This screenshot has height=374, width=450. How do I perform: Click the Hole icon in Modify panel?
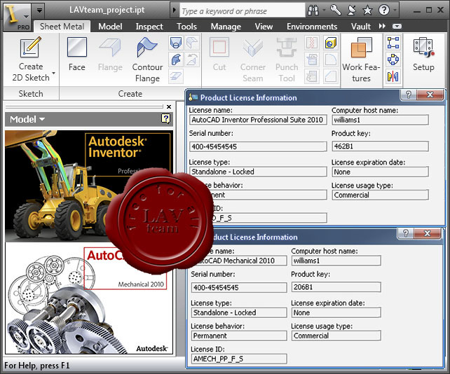click(x=330, y=43)
